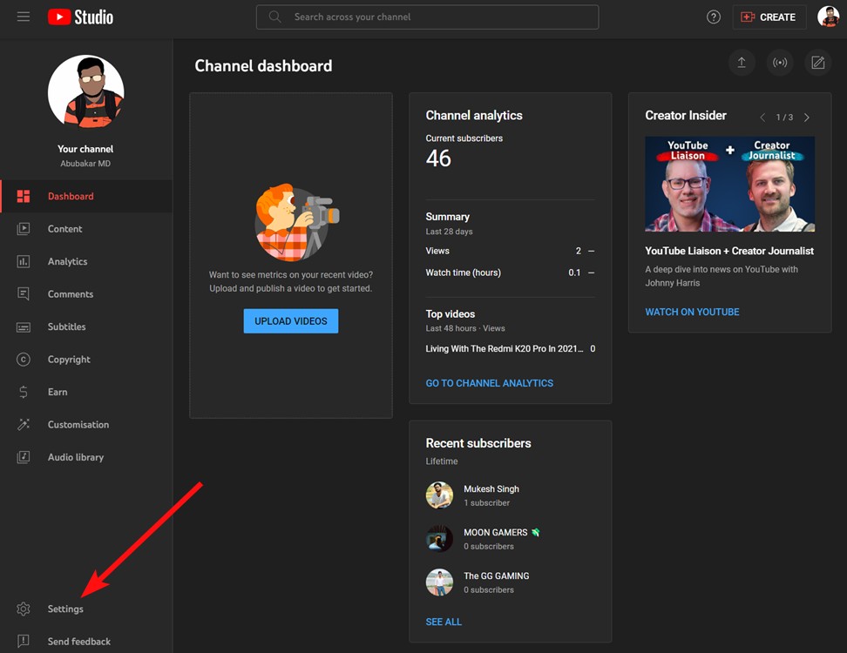This screenshot has width=847, height=653.
Task: Click the UPLOAD VIDEOS button
Action: [291, 321]
